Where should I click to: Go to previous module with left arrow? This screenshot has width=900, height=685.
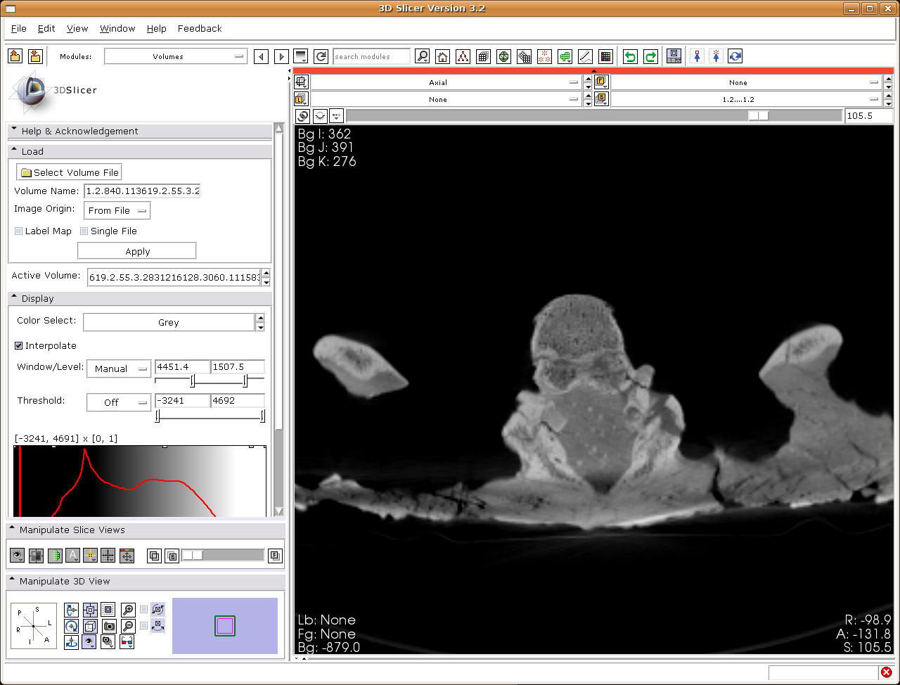coord(262,56)
